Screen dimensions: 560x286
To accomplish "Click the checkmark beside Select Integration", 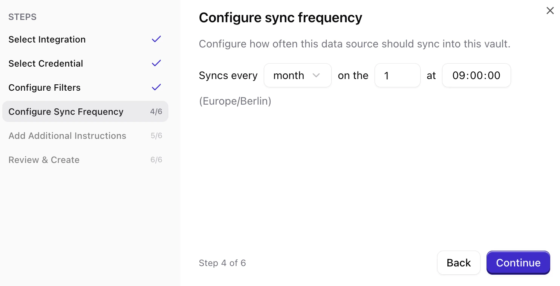I will click(x=156, y=39).
